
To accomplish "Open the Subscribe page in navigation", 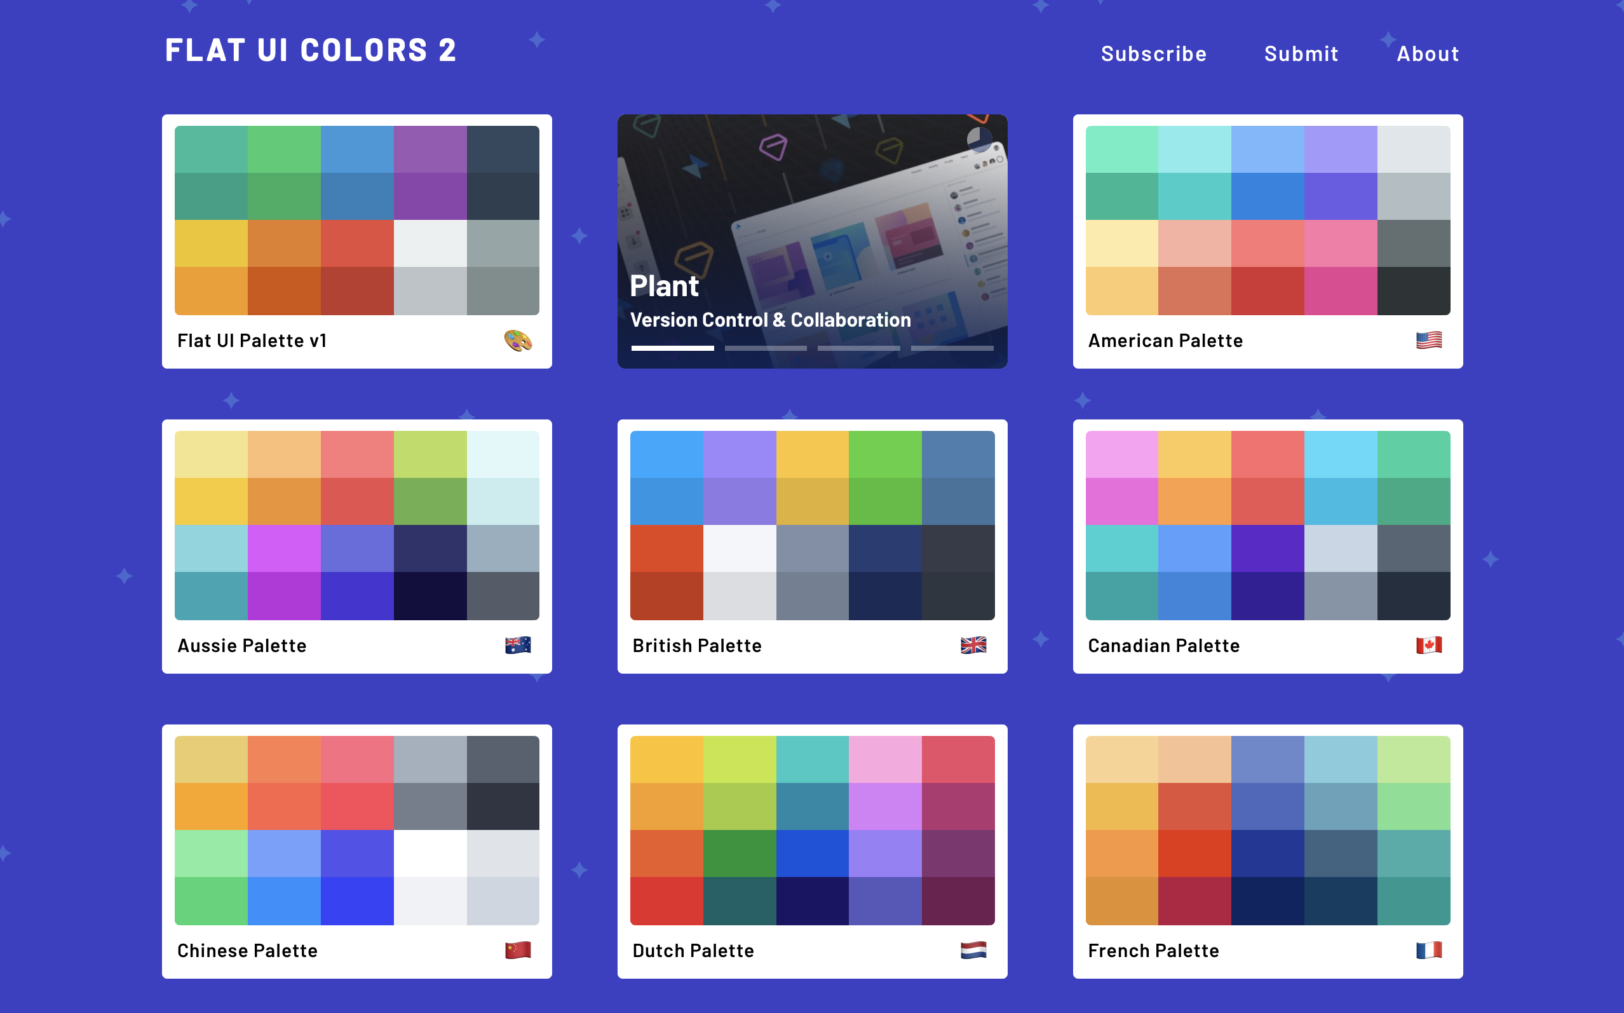I will (1153, 53).
